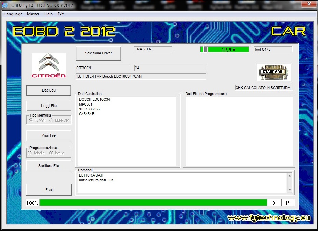The image size is (318, 231).
Task: Click the green 100% progress bar
Action: coord(153,203)
